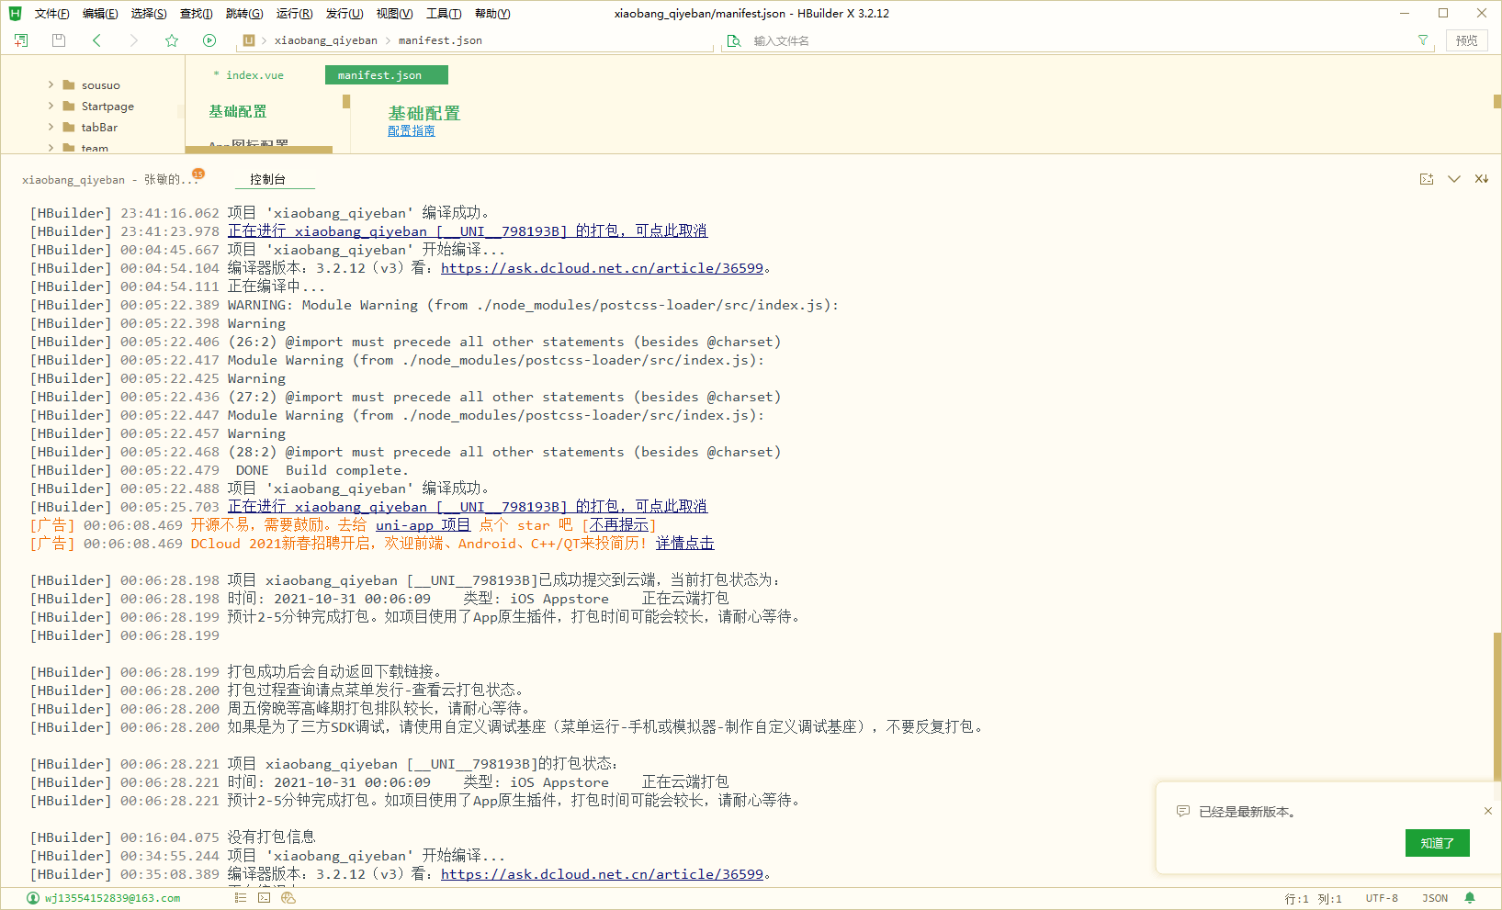Collapse the console panel with chevron
The width and height of the screenshot is (1502, 910).
coord(1454,179)
